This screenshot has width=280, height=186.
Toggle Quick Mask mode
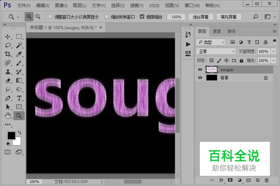(8, 152)
